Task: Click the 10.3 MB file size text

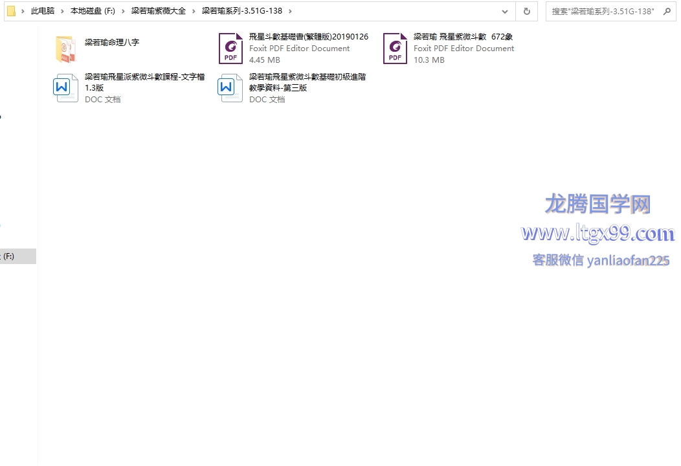Action: (429, 60)
